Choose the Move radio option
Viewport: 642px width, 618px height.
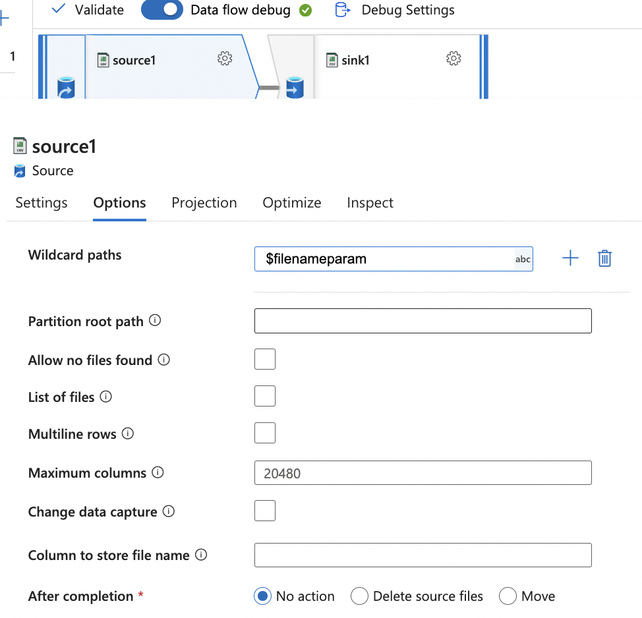tap(508, 596)
